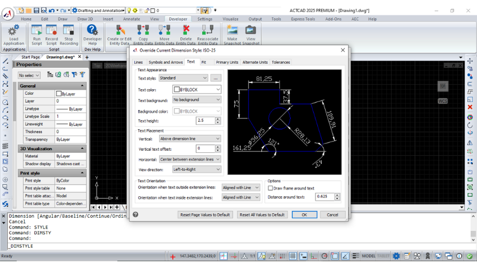The width and height of the screenshot is (477, 268).
Task: Click the Run Script icon
Action: point(37,30)
